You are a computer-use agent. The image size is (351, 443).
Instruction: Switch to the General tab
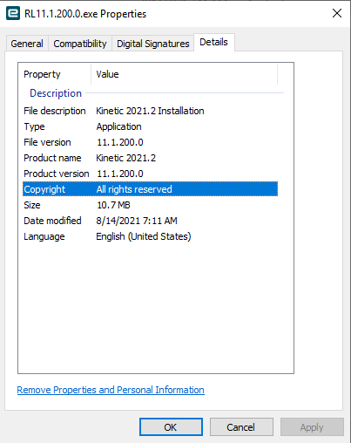click(x=27, y=44)
